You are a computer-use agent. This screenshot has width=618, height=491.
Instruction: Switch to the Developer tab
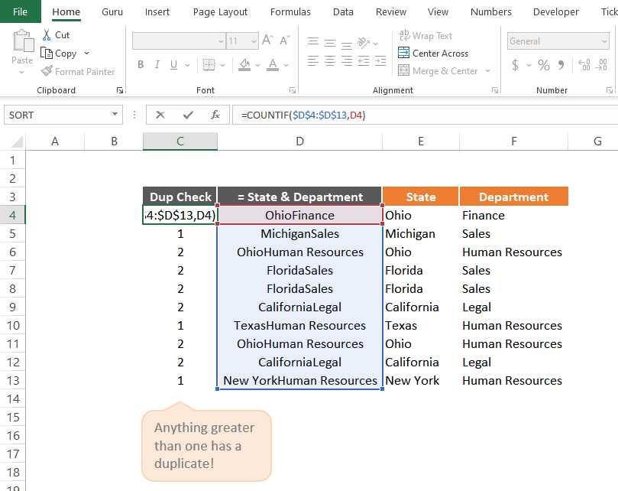[x=555, y=11]
